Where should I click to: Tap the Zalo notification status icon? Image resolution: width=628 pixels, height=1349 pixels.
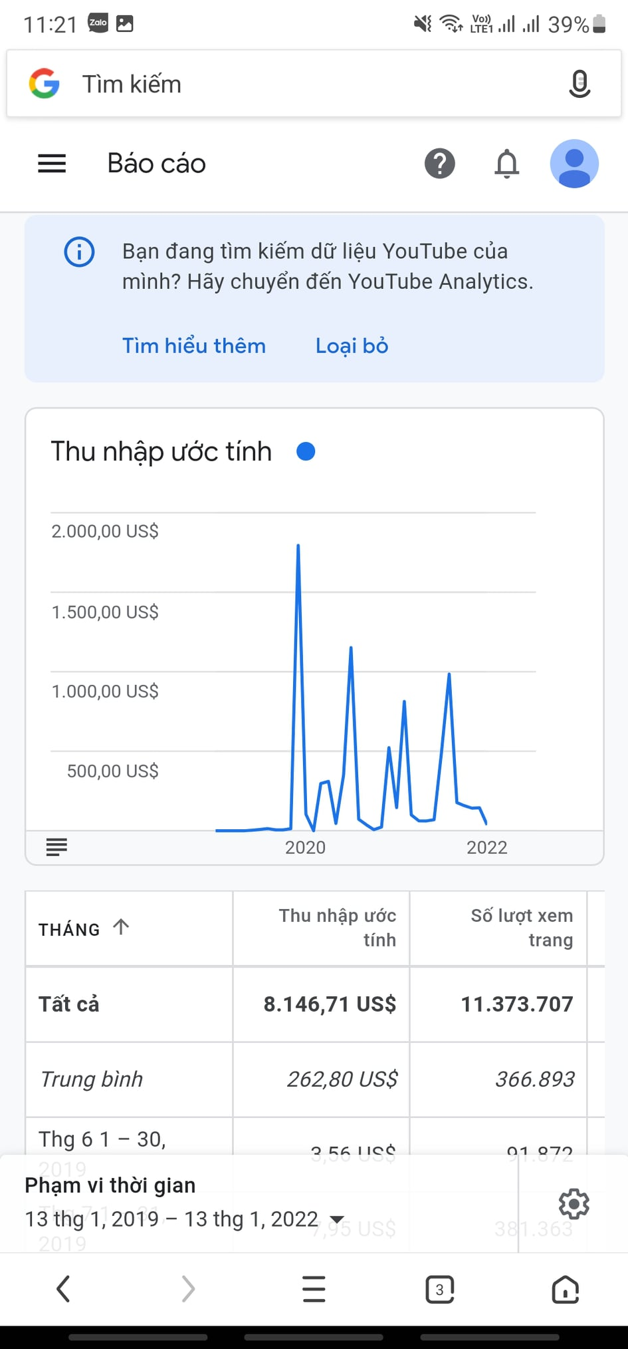98,23
